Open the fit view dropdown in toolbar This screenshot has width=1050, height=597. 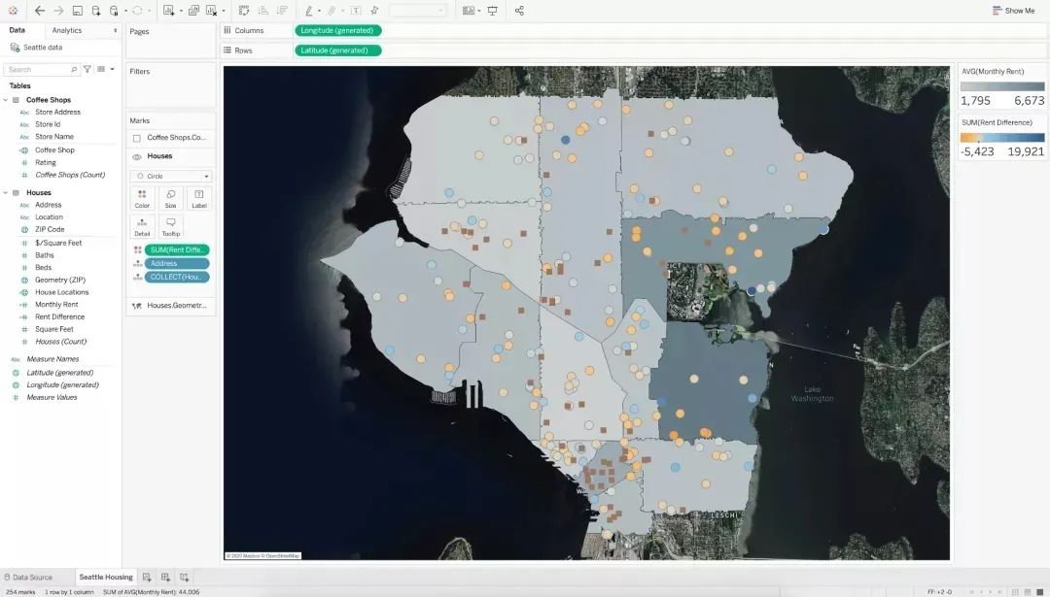pos(416,11)
